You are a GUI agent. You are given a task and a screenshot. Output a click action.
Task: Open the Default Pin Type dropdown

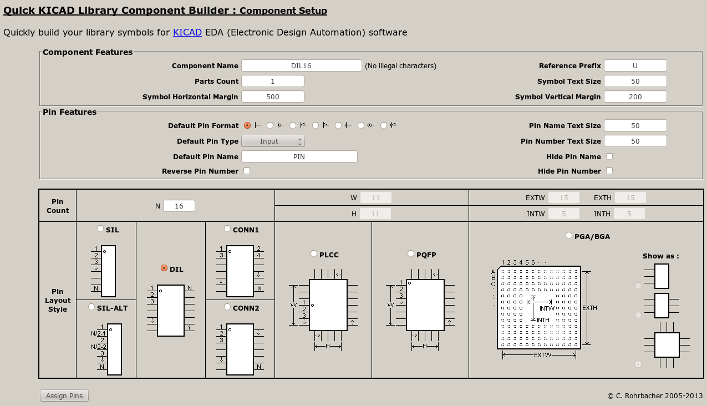(x=273, y=141)
